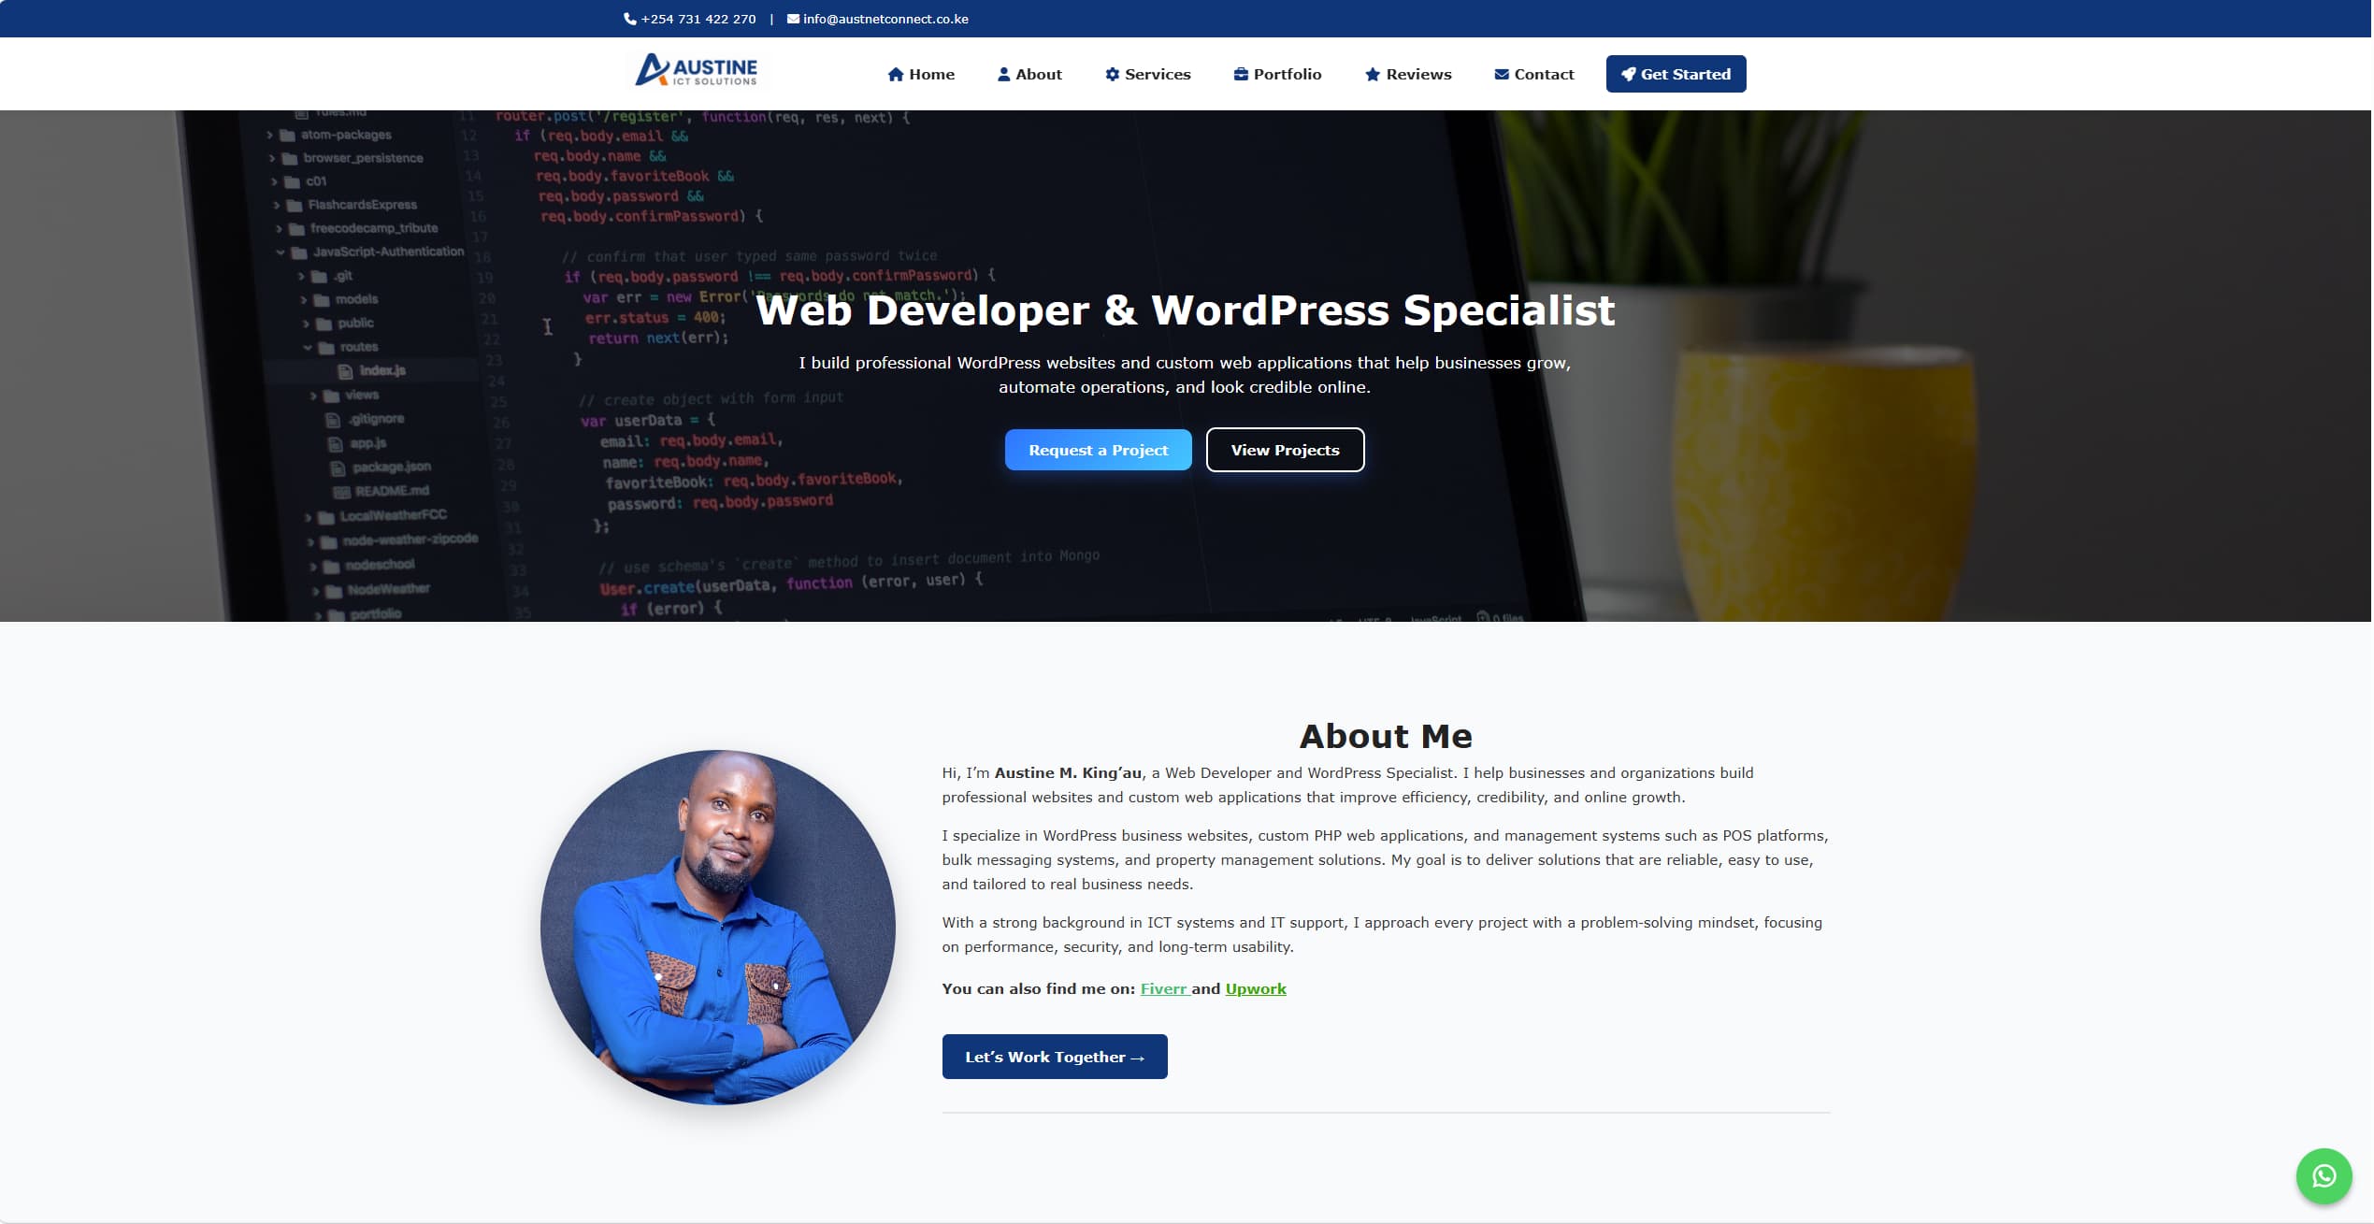Open the Austine ICT Solutions logo
Image resolution: width=2374 pixels, height=1224 pixels.
(x=697, y=71)
